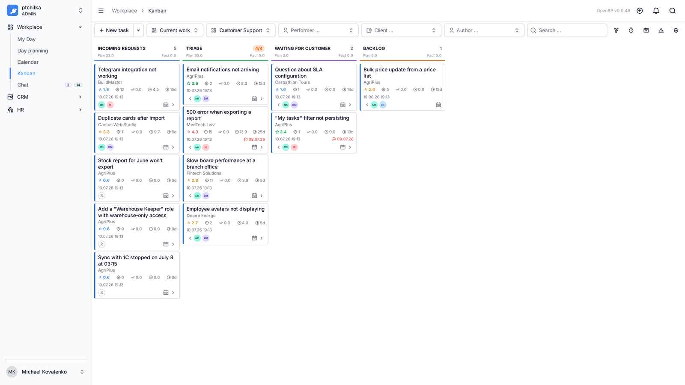Screen dimensions: 685x385
Task: Click WAITING FOR CUSTOMER column header
Action: click(303, 48)
